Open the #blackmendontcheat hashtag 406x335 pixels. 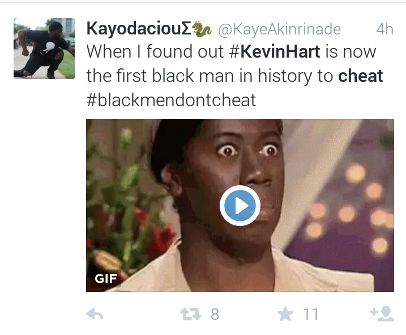171,100
